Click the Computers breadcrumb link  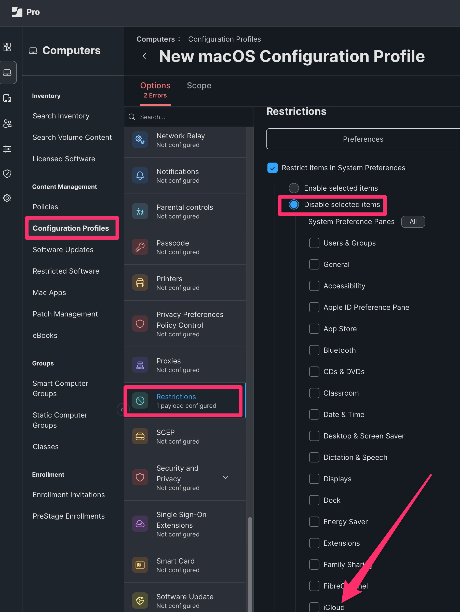tap(156, 39)
